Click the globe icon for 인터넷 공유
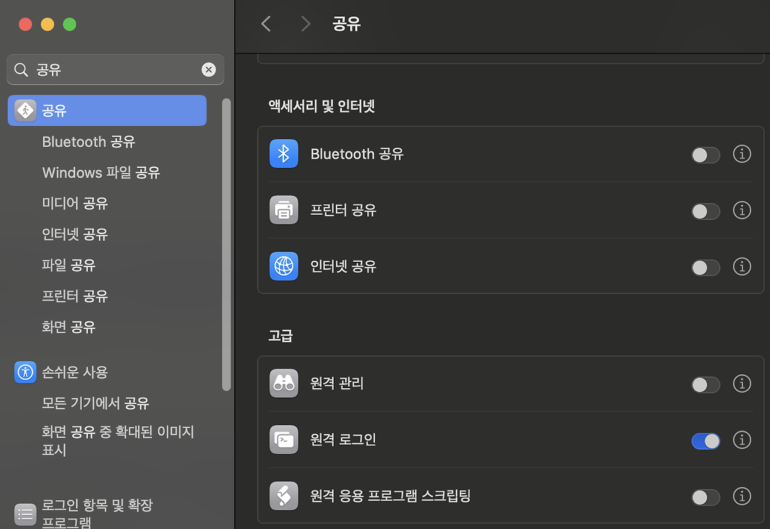 click(283, 266)
